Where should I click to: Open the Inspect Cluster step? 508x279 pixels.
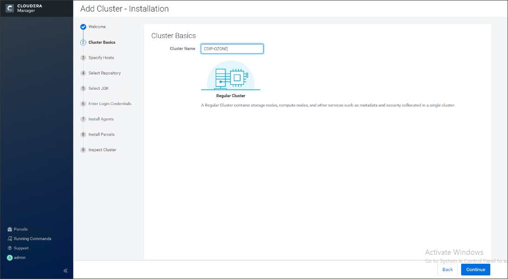point(99,149)
